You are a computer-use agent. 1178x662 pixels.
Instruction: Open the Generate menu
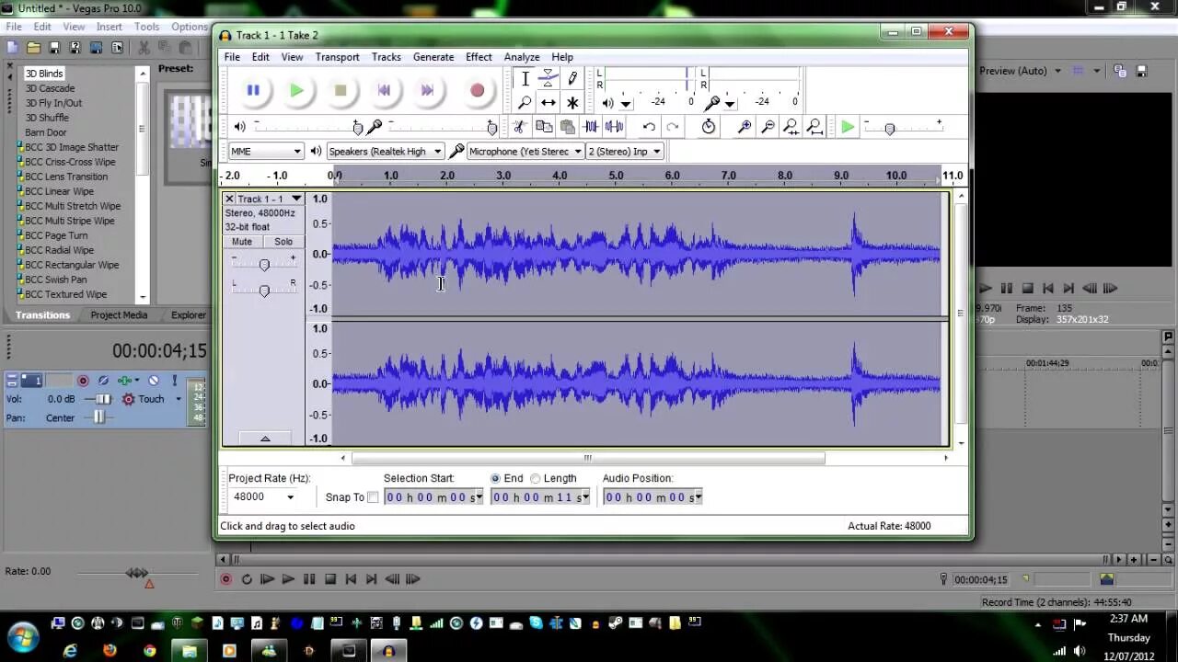433,57
